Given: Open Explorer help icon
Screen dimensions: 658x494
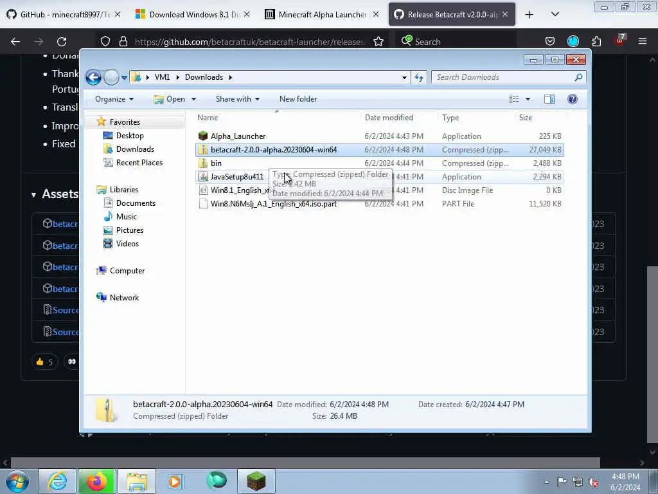Looking at the screenshot, I should point(573,99).
